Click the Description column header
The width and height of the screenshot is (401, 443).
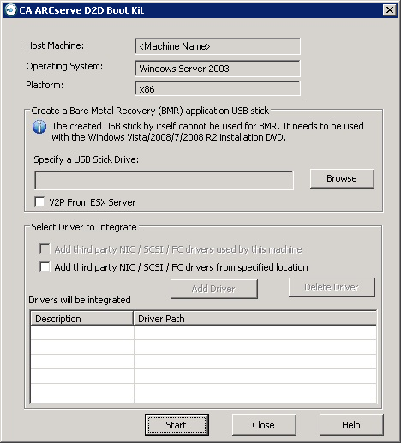coord(82,319)
